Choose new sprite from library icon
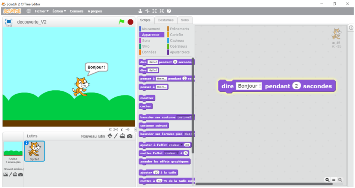This screenshot has height=188, width=355. (x=109, y=136)
